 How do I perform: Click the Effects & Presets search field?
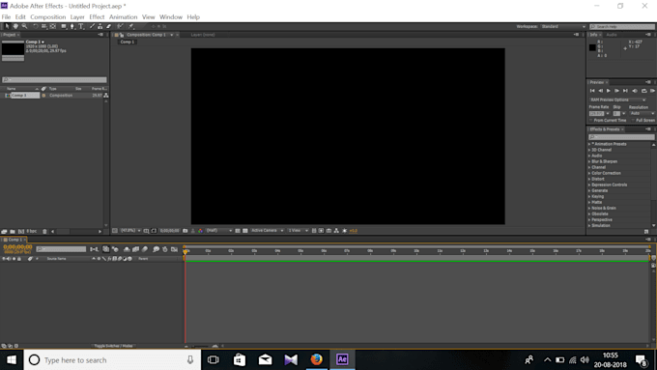tap(621, 137)
